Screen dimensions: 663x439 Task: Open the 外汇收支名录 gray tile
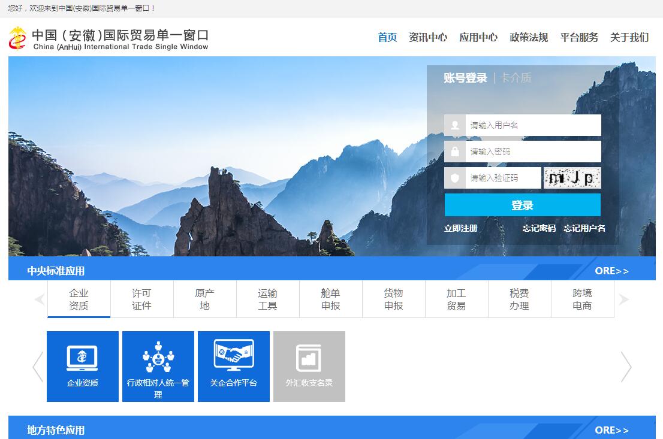(x=309, y=366)
